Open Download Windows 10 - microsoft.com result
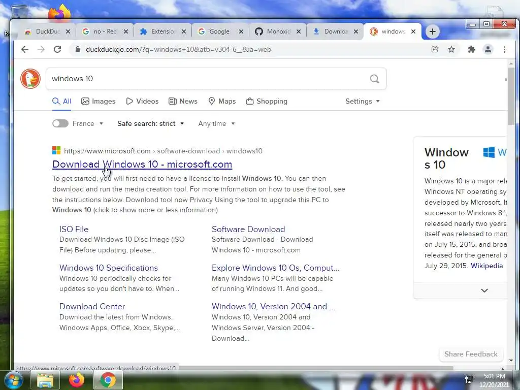Viewport: 520px width, 390px height. click(142, 164)
